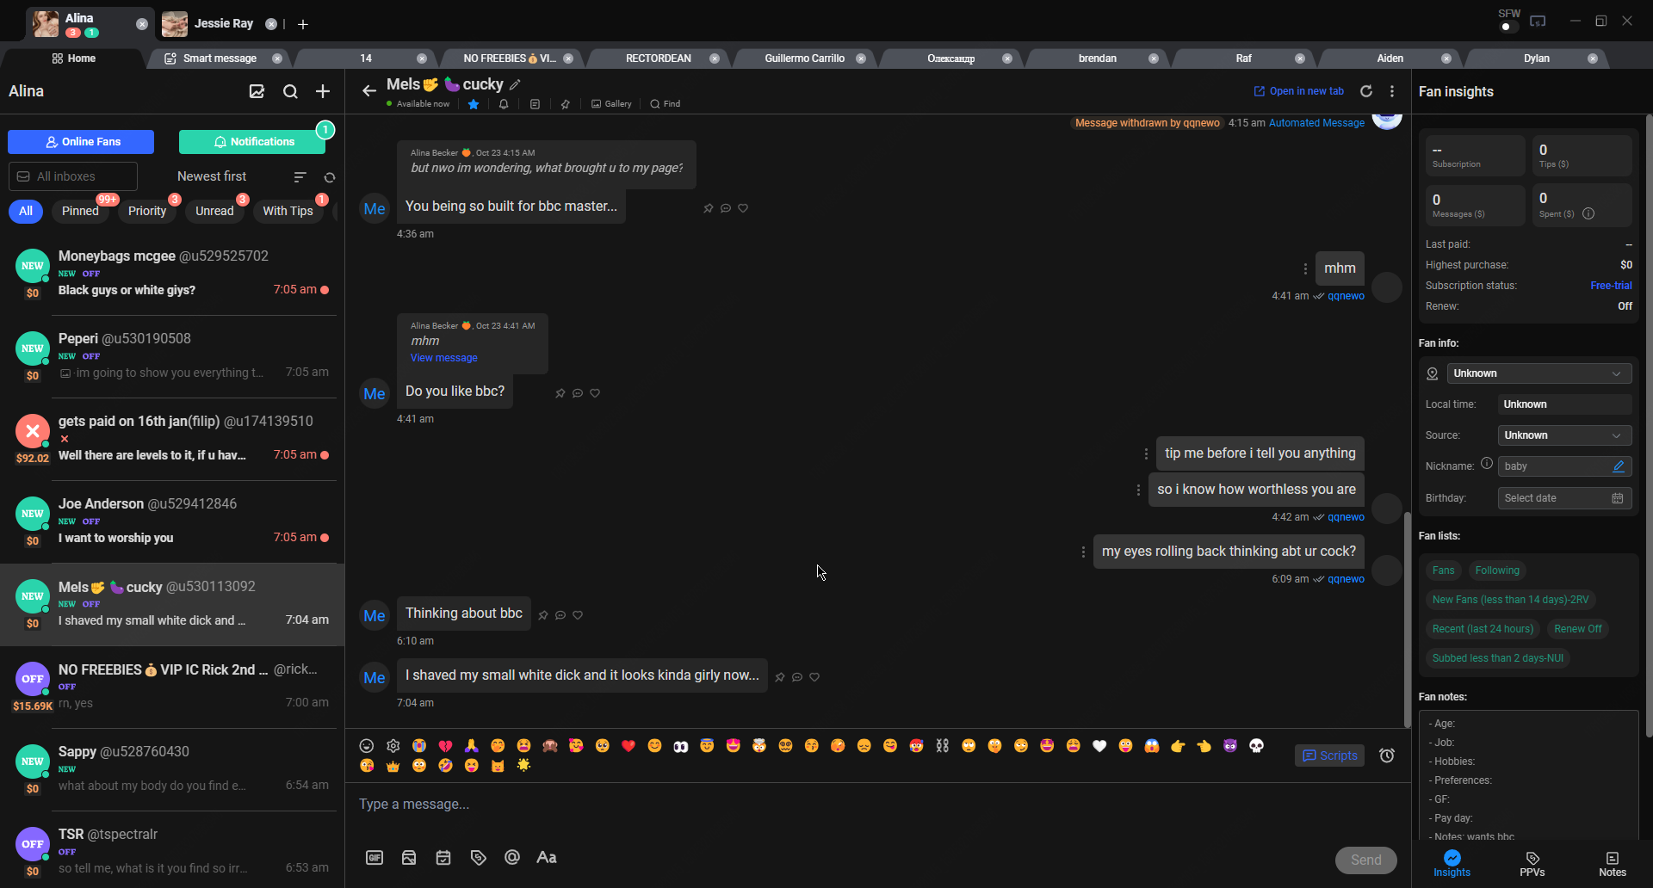Click Open in new tab link

point(1298,91)
